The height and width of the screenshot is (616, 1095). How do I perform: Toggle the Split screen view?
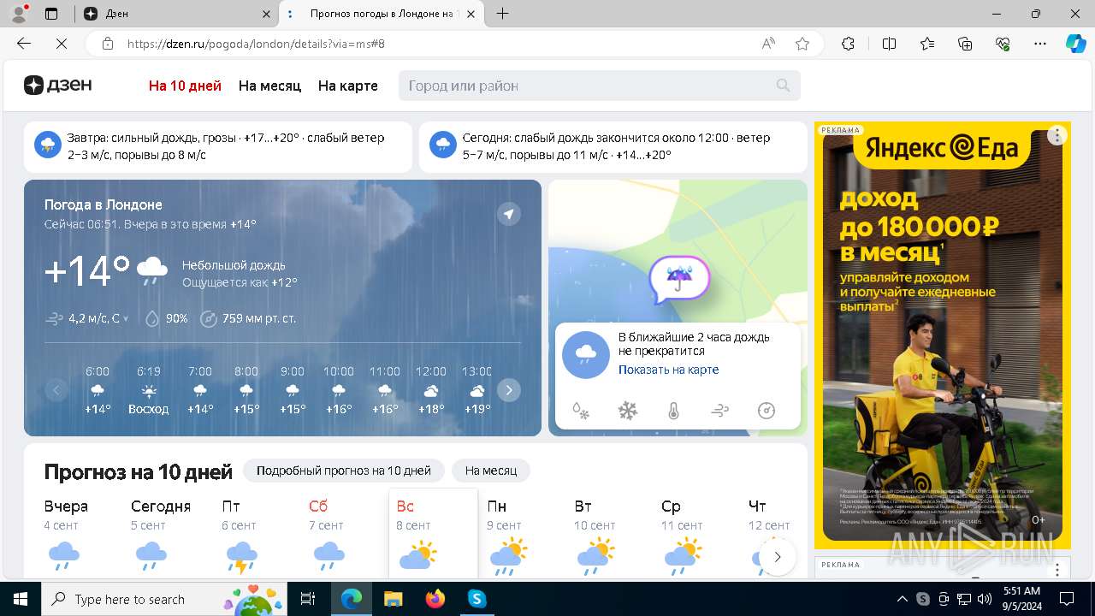(889, 44)
